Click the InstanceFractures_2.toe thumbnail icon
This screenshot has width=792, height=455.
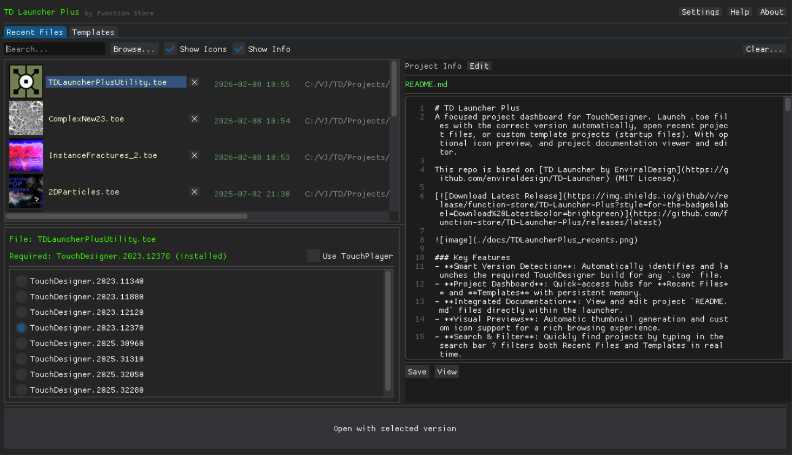[26, 155]
